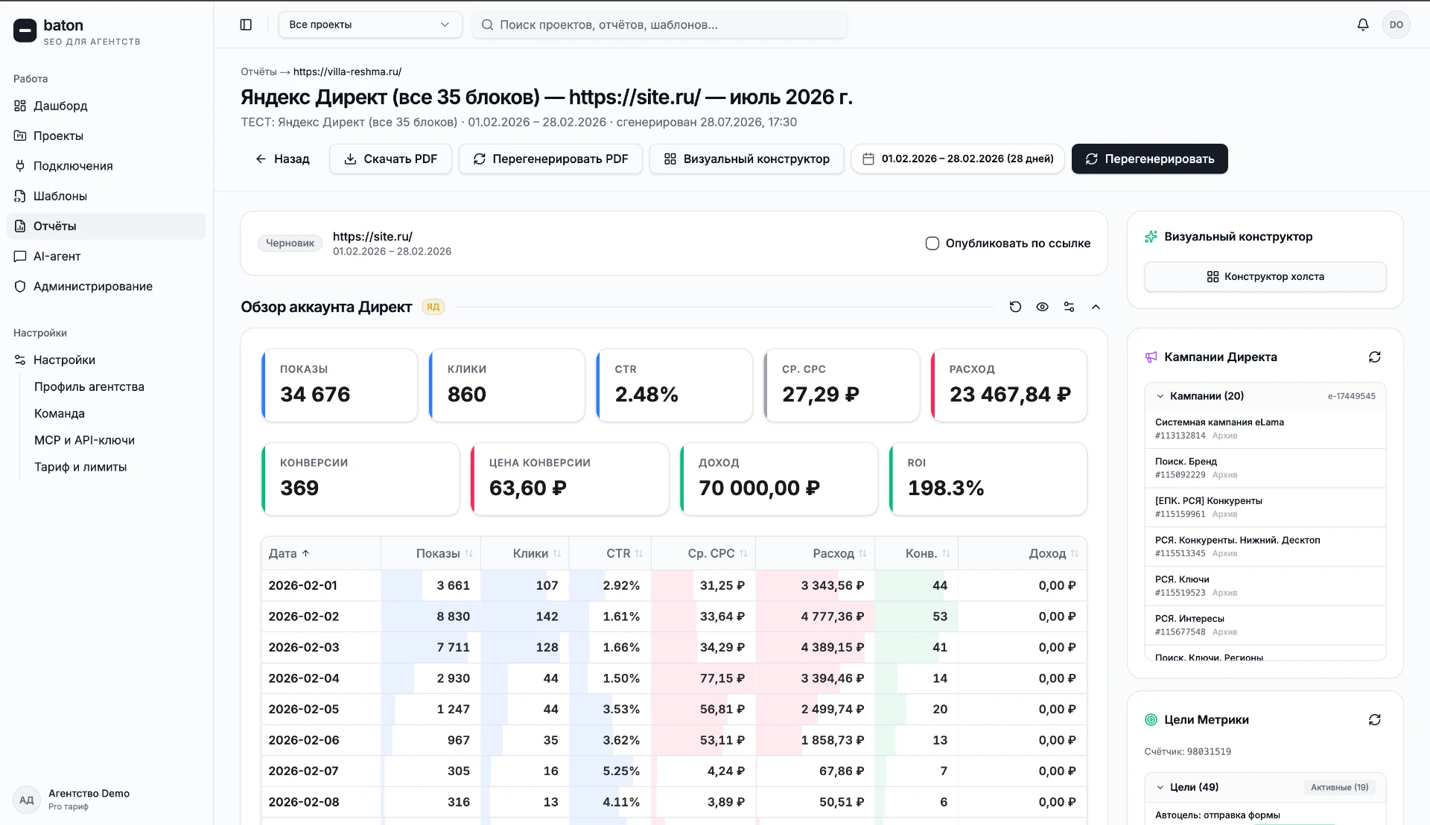Focus the Поиск проектов search field
1430x825 pixels.
[659, 25]
